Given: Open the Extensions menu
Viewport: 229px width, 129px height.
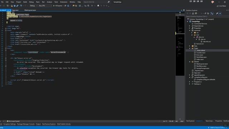Looking at the screenshot, I should 64,2.
